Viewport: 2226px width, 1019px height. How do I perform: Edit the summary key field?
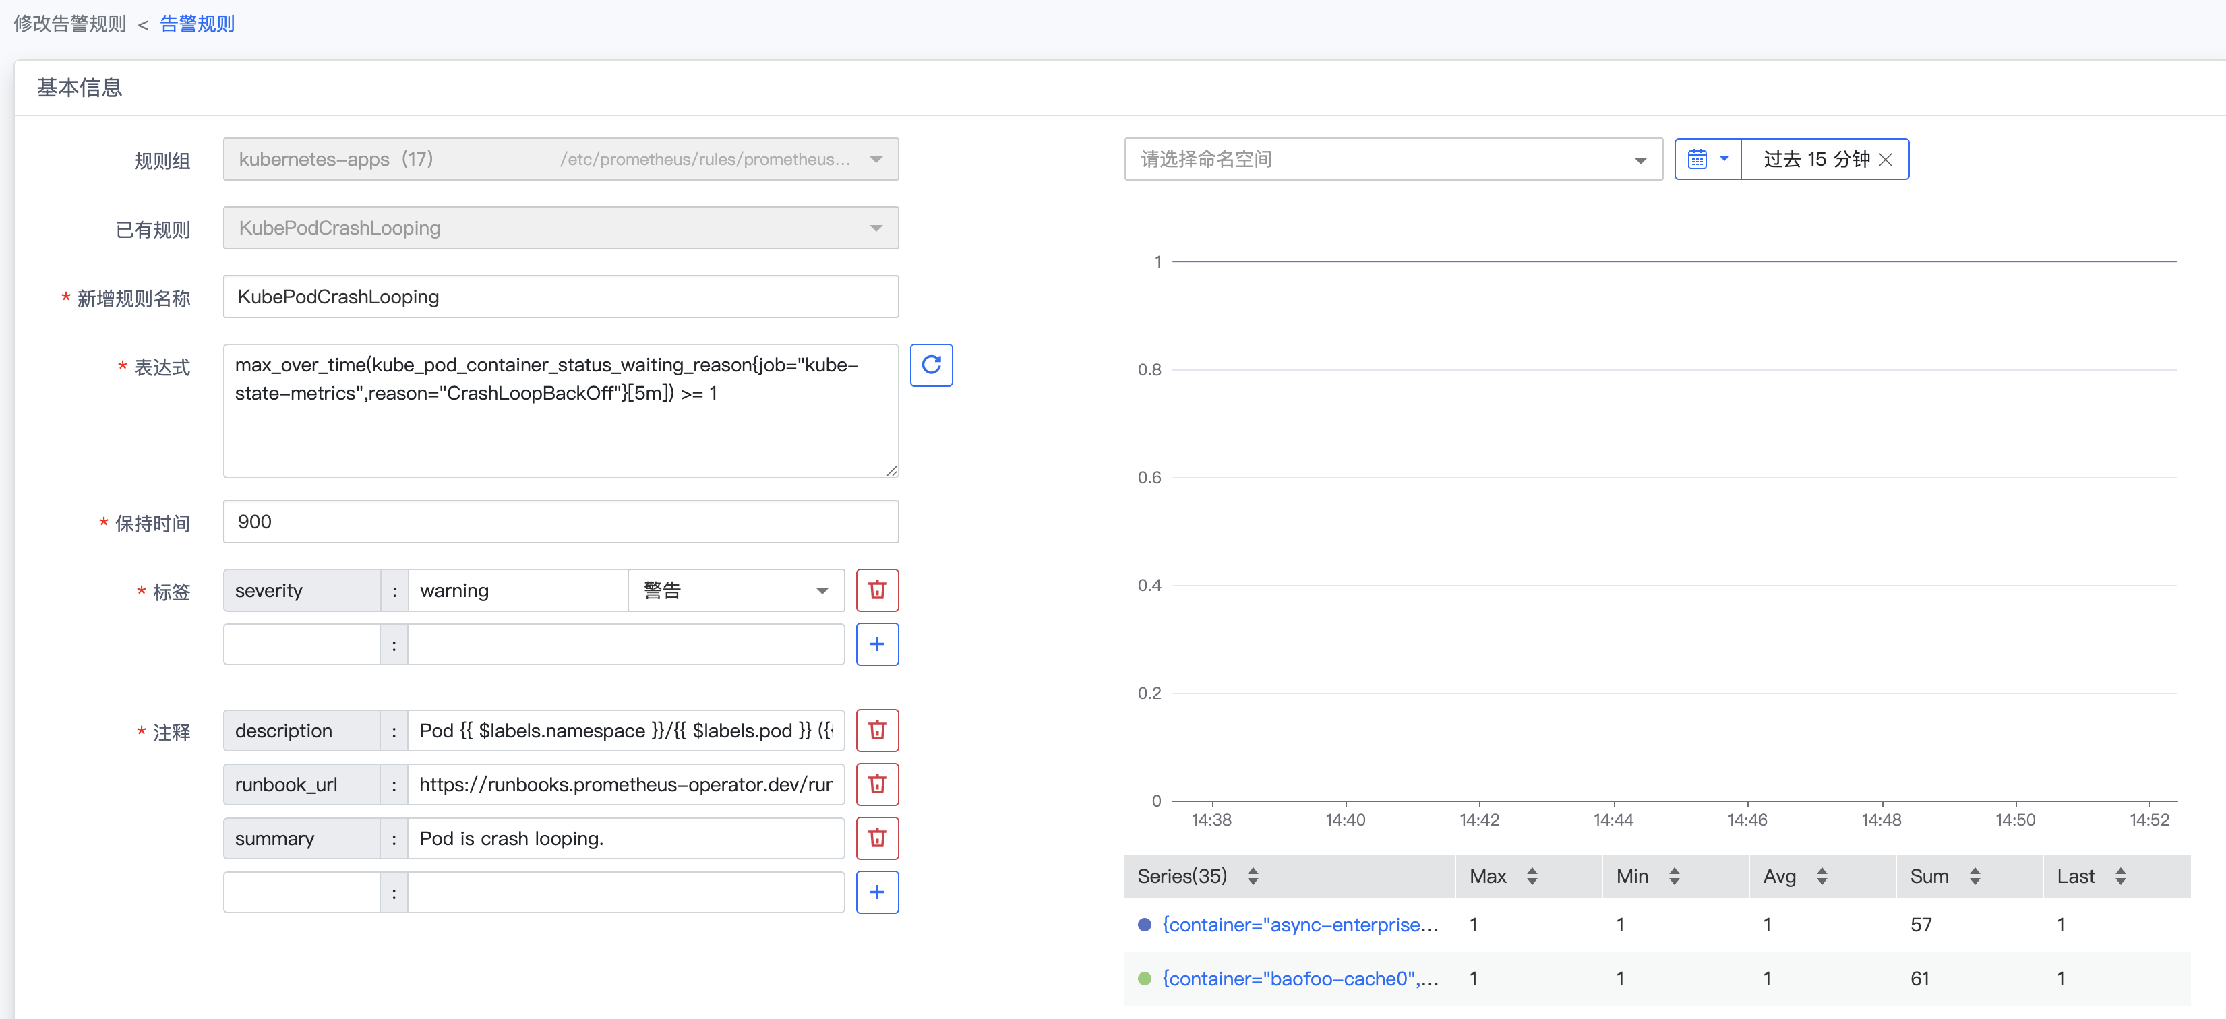tap(301, 838)
